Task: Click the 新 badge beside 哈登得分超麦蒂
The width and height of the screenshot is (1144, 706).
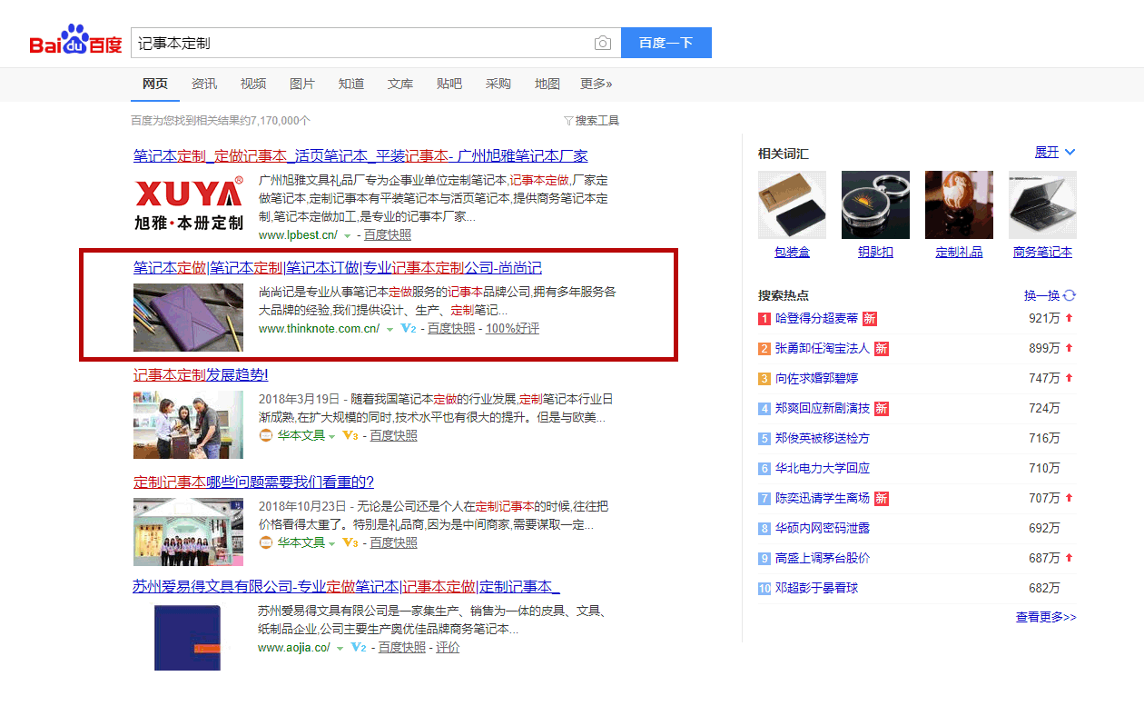Action: (x=869, y=319)
